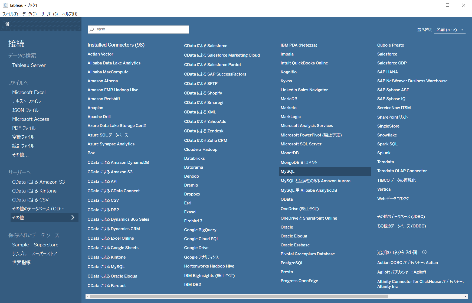Screen dimensions: 472x303
Task: Click the connector search input field
Action: click(138, 30)
